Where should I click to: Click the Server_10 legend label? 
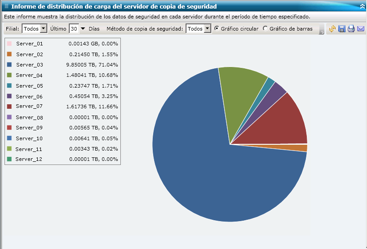29,138
